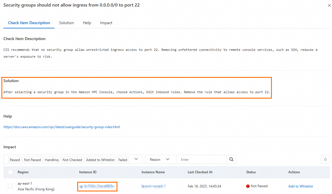Focus the Enter search input field
The image size is (332, 194).
(201, 159)
